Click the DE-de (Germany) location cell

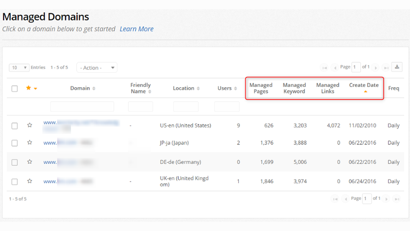click(x=180, y=162)
